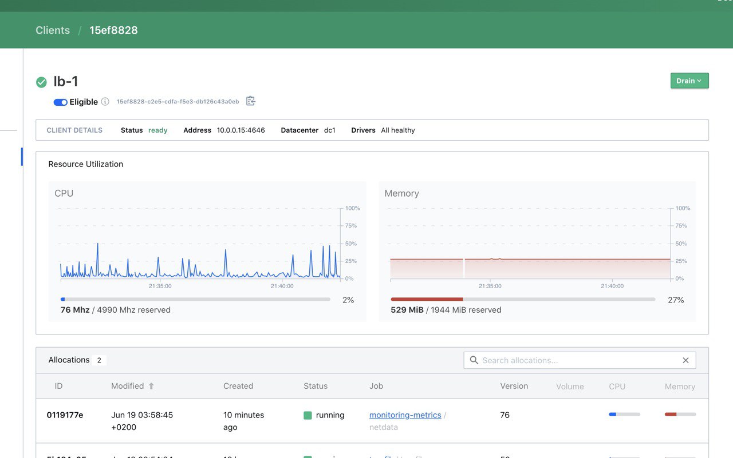The image size is (733, 458).
Task: Click the 'ready' status value
Action: [x=158, y=130]
